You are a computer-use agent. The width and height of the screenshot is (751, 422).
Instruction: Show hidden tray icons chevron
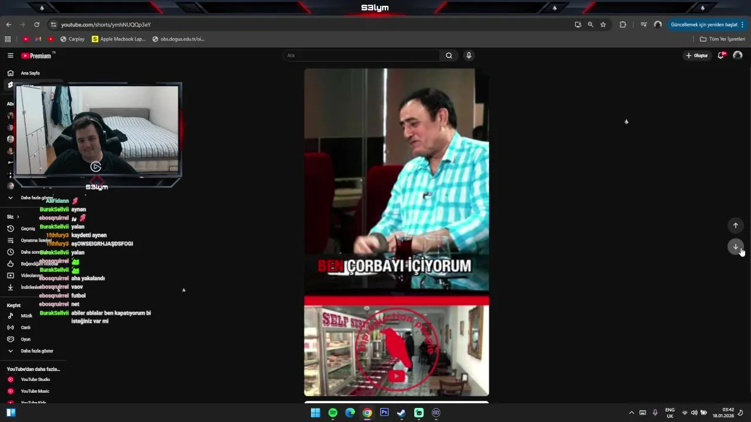631,413
